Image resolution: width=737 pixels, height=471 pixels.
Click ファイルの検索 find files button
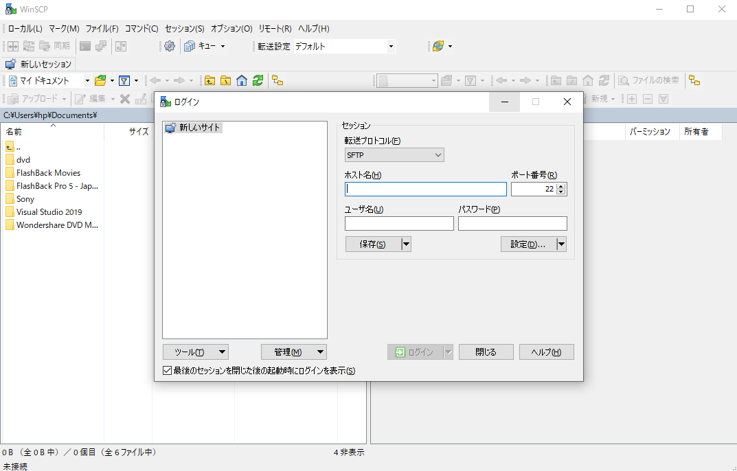(648, 80)
